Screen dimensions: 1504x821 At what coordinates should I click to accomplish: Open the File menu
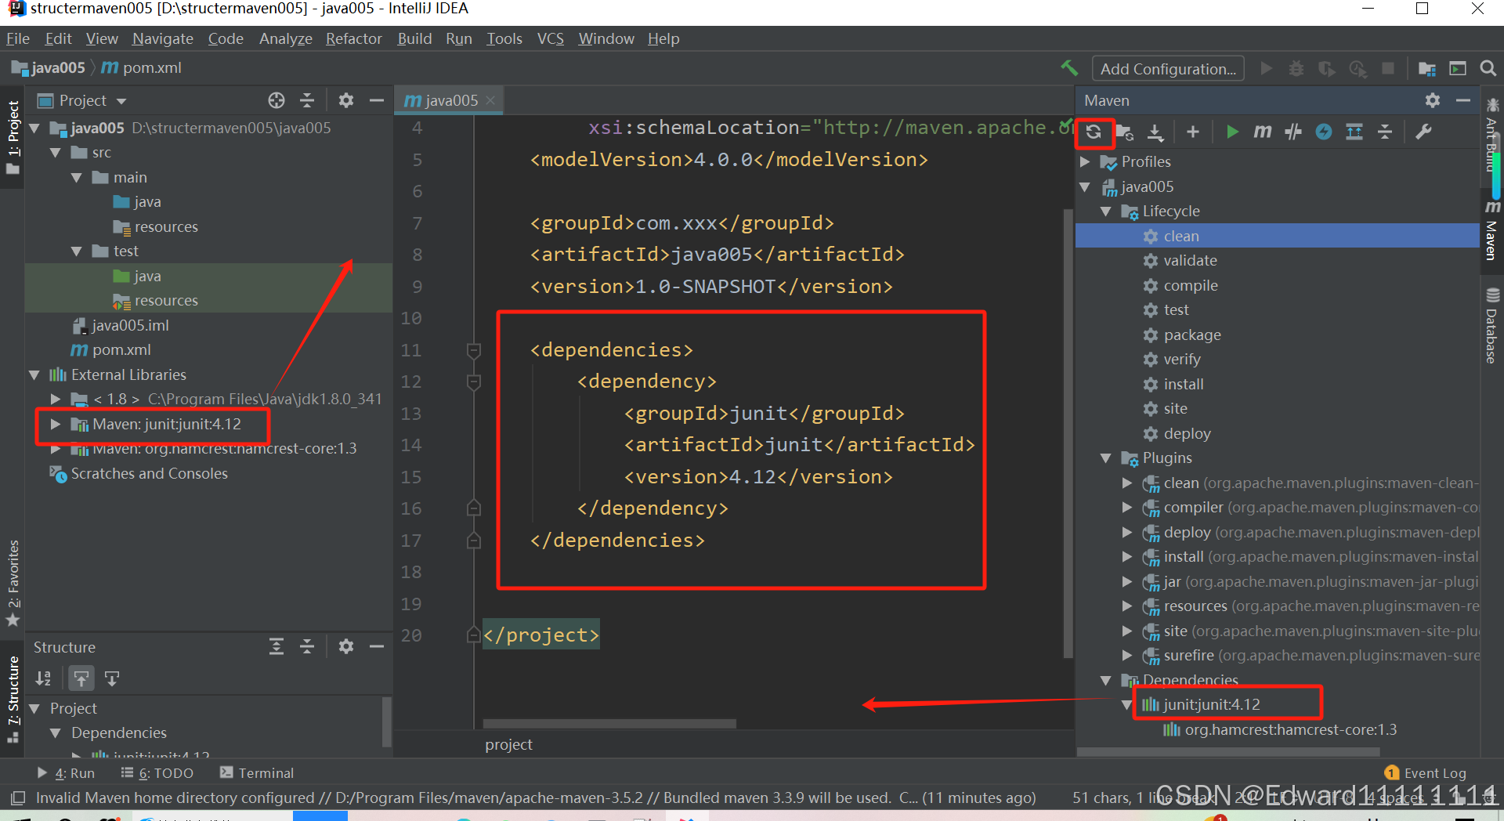point(17,38)
